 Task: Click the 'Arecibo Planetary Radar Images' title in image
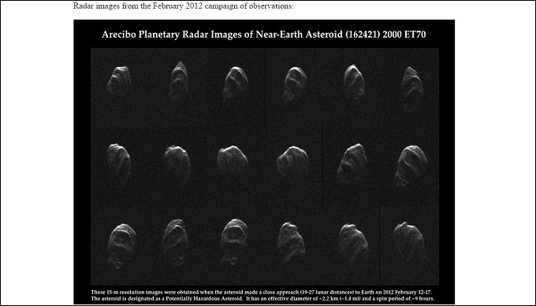click(263, 35)
